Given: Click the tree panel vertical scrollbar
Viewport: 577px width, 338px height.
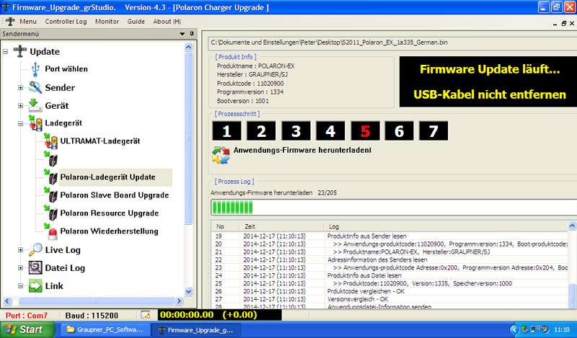Looking at the screenshot, I should [x=188, y=138].
